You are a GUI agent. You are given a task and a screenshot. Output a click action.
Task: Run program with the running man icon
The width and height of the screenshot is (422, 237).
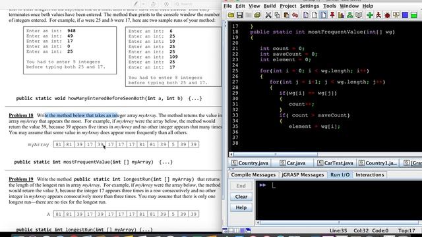point(378,15)
